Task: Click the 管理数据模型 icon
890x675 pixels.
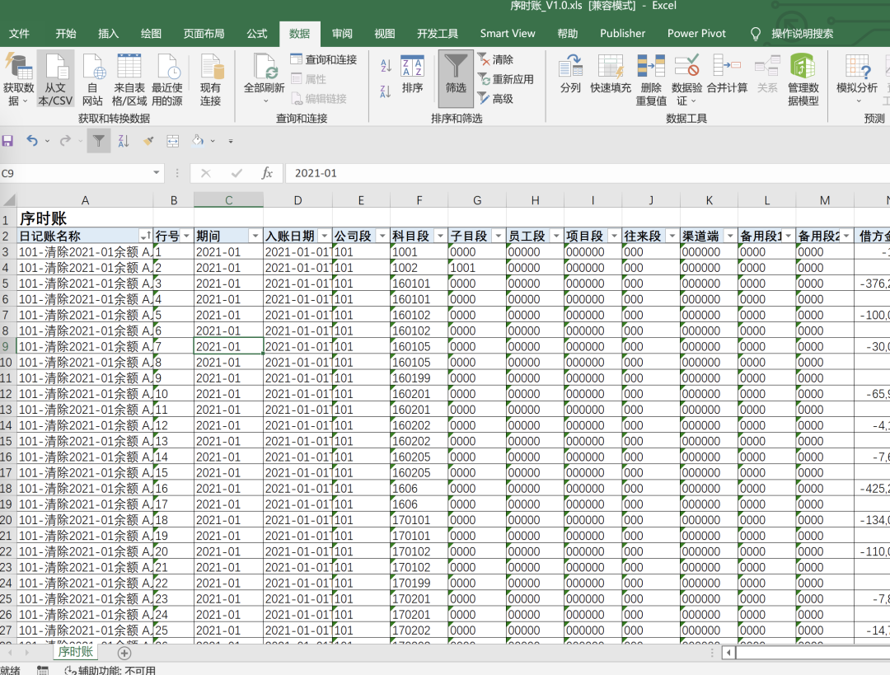Action: click(x=803, y=66)
